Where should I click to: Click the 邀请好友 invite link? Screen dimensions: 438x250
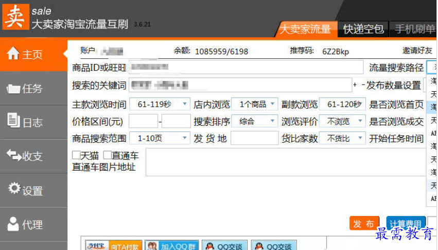pyautogui.click(x=417, y=51)
